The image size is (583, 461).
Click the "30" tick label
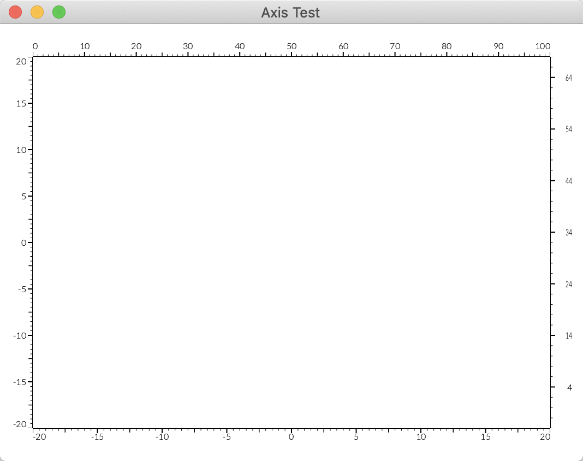pos(188,46)
